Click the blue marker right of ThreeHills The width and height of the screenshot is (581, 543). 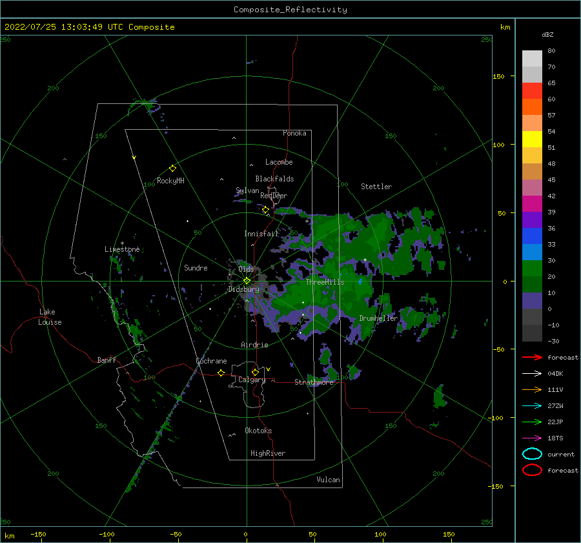(360, 282)
